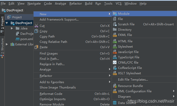Click the .idea folder icon
This screenshot has width=177, height=106.
(18, 28)
